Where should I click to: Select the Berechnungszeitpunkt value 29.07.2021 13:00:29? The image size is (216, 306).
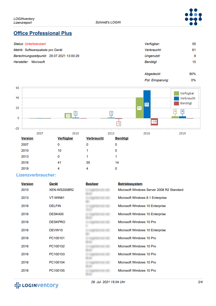tap(64, 56)
